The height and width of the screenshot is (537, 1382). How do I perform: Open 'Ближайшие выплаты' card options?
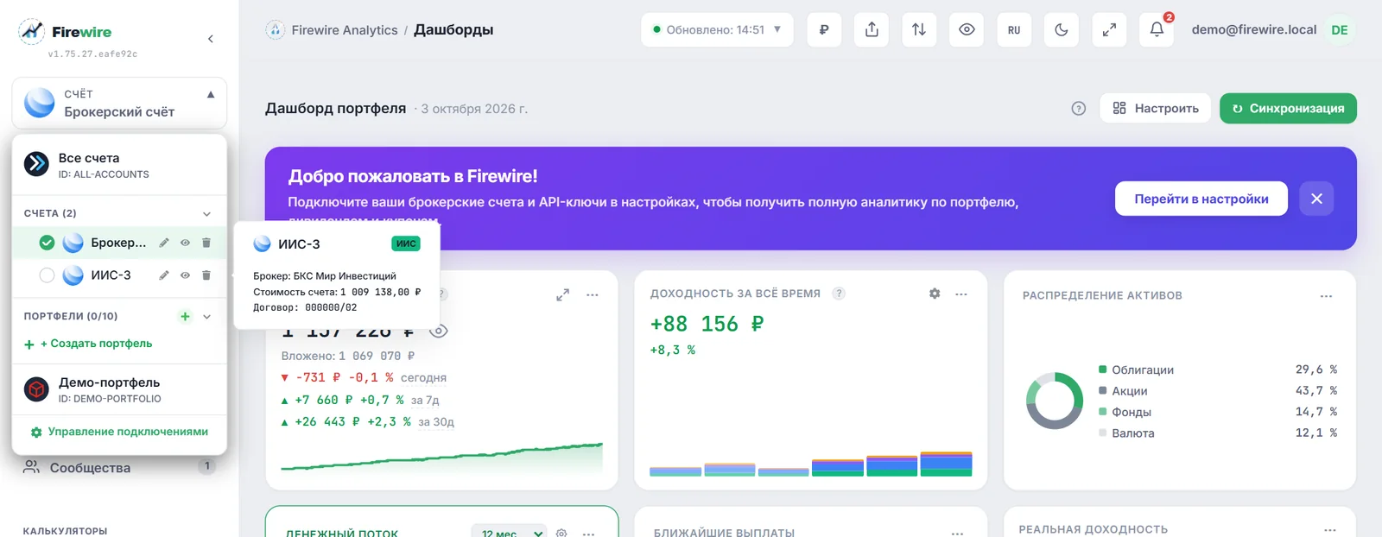tap(957, 534)
